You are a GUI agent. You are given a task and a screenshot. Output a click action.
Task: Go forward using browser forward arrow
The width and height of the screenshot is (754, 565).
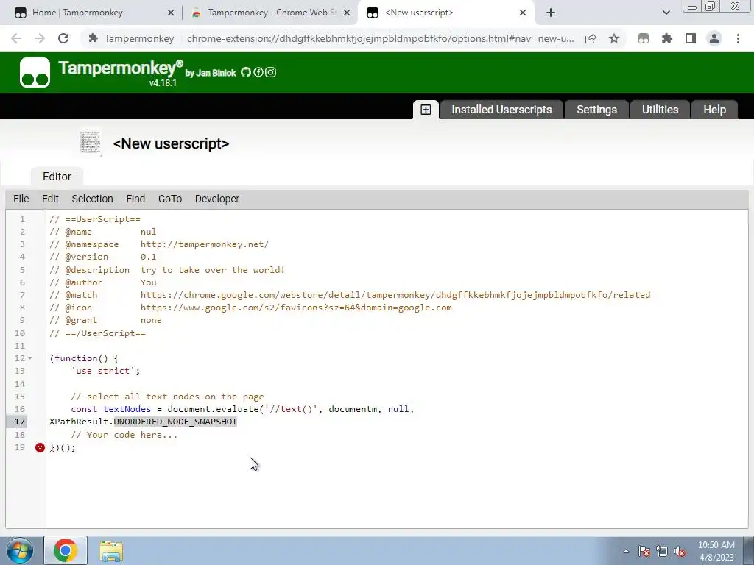40,38
